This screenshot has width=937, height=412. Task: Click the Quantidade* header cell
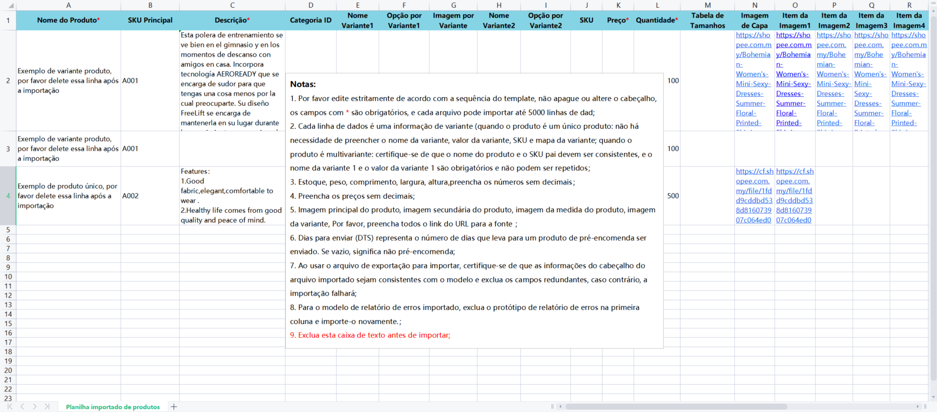(x=657, y=21)
